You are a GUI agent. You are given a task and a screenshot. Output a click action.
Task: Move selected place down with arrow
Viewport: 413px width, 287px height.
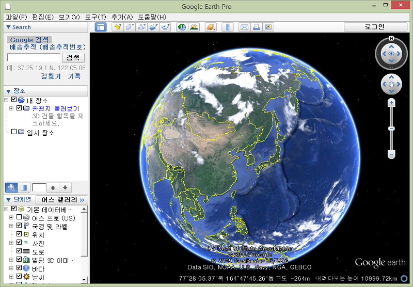66,187
